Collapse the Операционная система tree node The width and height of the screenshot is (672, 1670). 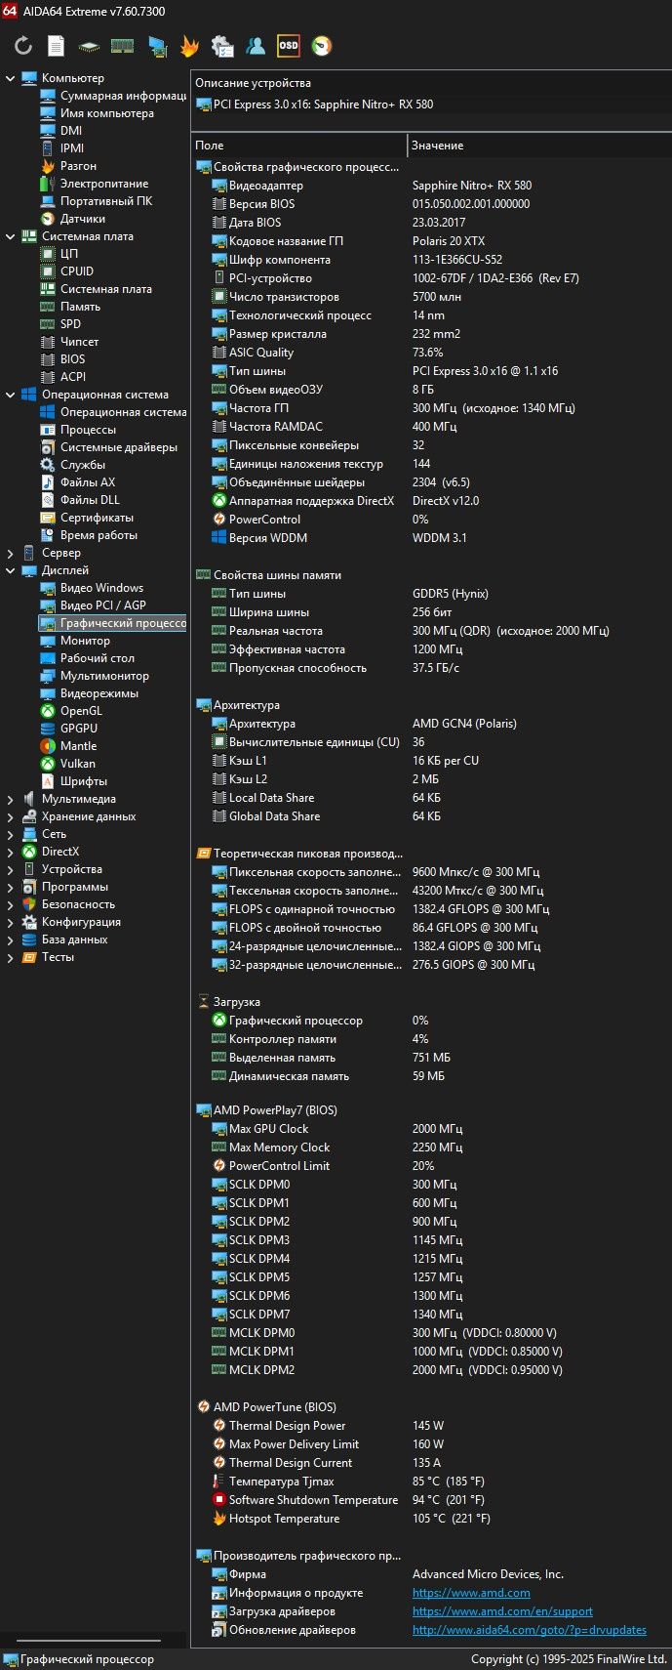tap(11, 395)
